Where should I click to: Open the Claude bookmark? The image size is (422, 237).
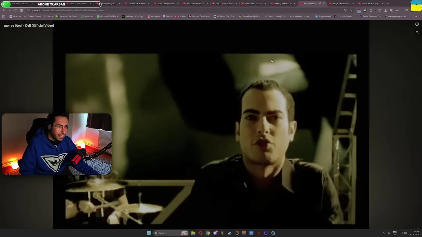(48, 16)
